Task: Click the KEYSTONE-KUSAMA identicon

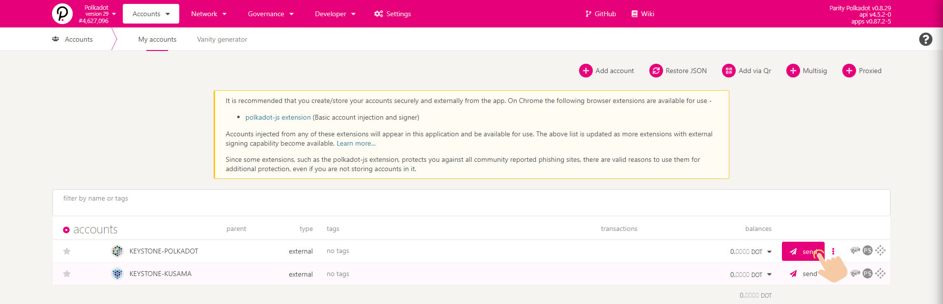Action: [x=117, y=274]
